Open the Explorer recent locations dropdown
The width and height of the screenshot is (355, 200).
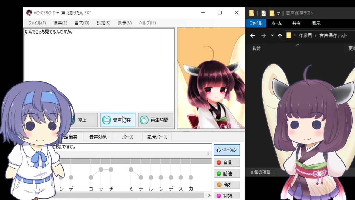coord(272,36)
